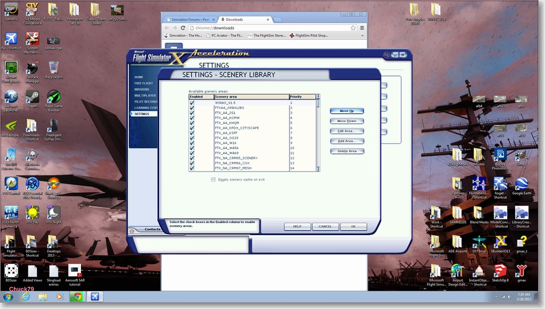Open the FTX Central desktop shortcut
This screenshot has width=545, height=309.
click(x=11, y=184)
